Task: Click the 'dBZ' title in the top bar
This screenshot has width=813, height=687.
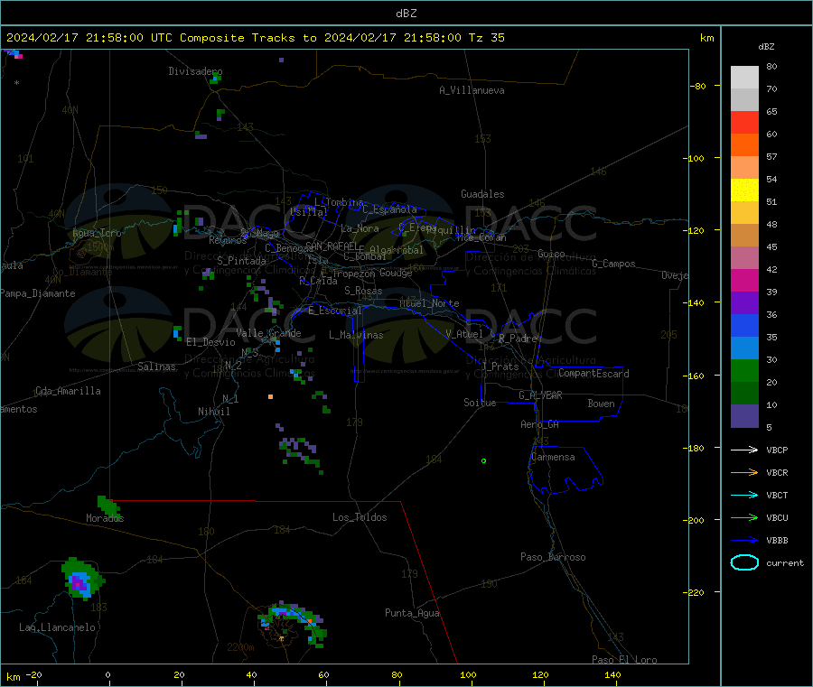Action: pyautogui.click(x=406, y=14)
